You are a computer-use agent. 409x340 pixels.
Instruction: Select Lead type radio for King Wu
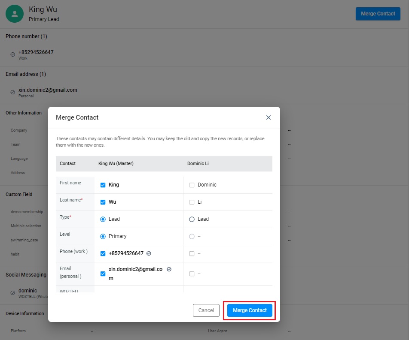pos(103,219)
